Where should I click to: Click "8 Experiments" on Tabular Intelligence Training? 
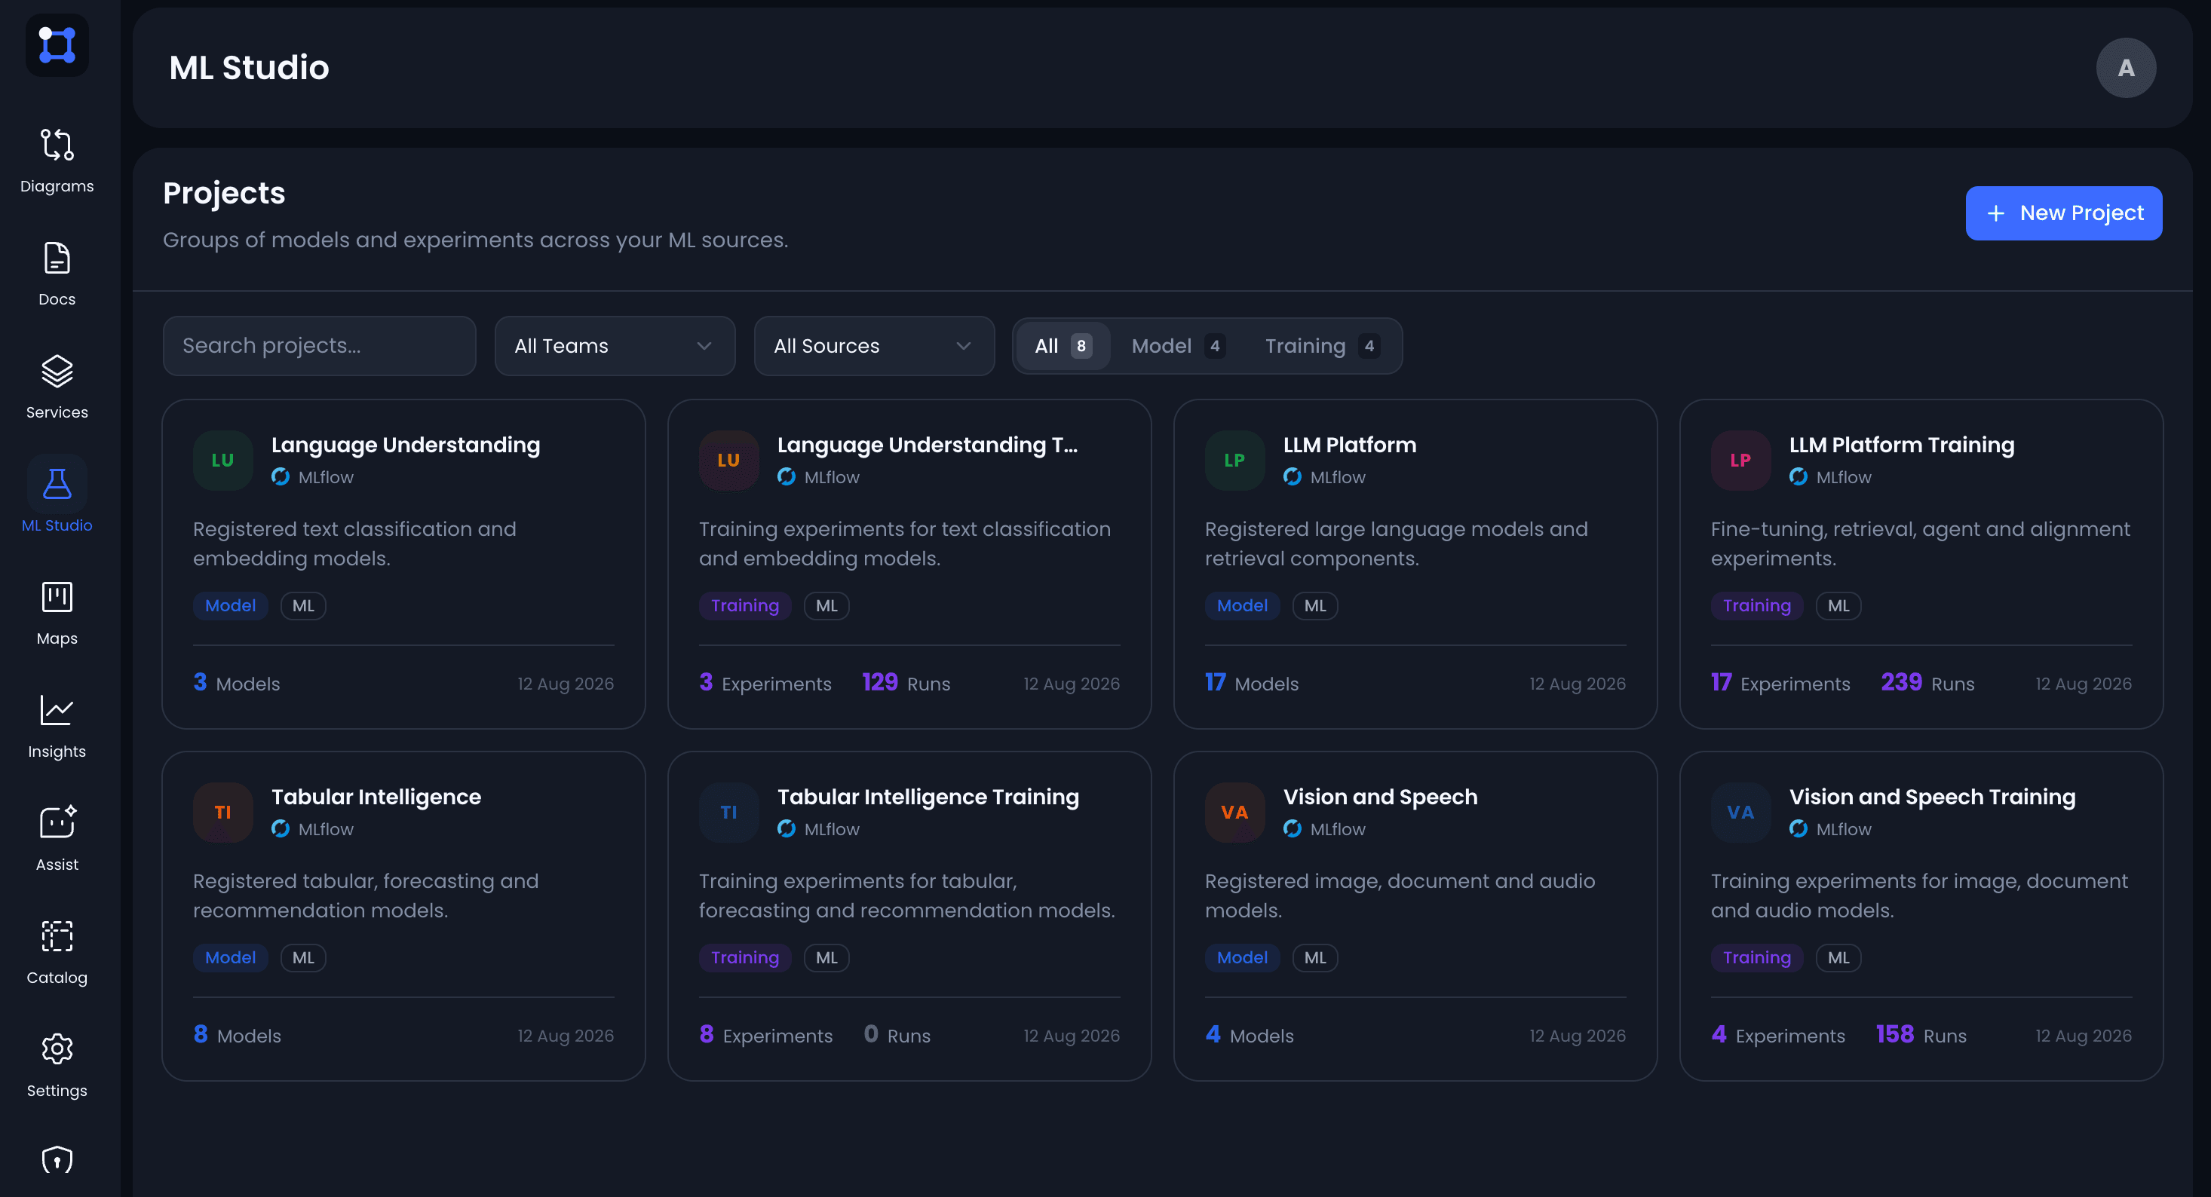[x=765, y=1035]
